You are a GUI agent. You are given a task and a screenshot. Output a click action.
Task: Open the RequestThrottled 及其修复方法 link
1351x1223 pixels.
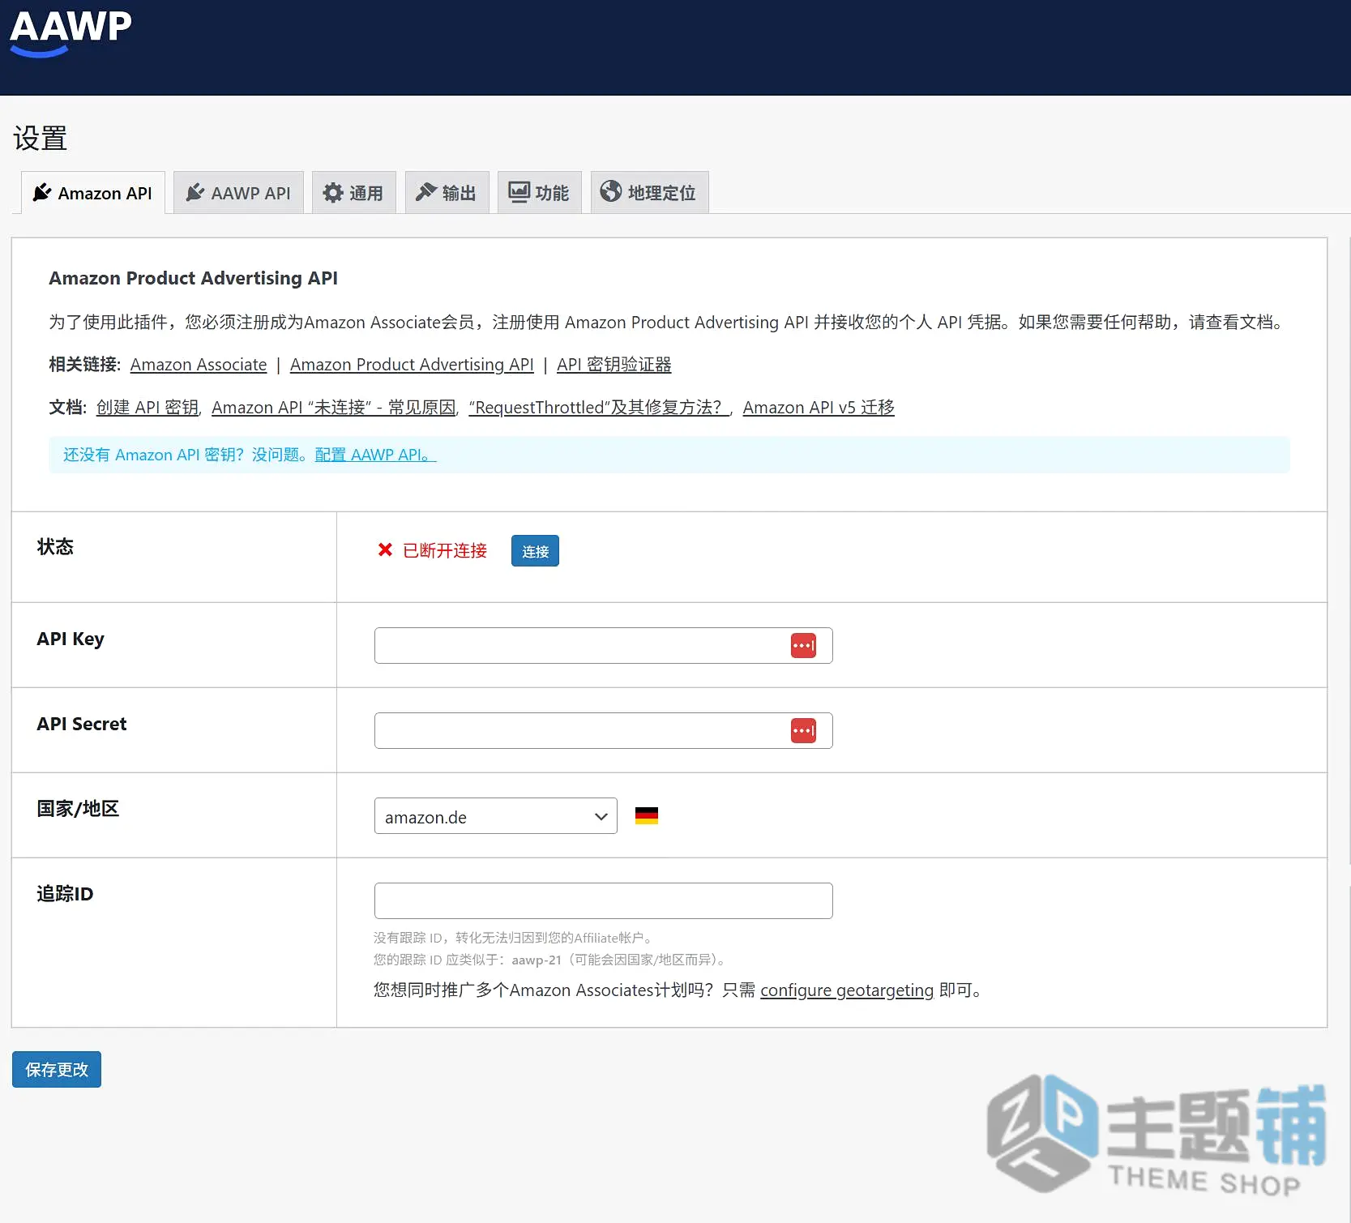[x=600, y=408]
